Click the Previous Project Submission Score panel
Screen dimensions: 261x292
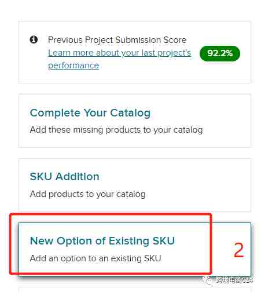[135, 52]
